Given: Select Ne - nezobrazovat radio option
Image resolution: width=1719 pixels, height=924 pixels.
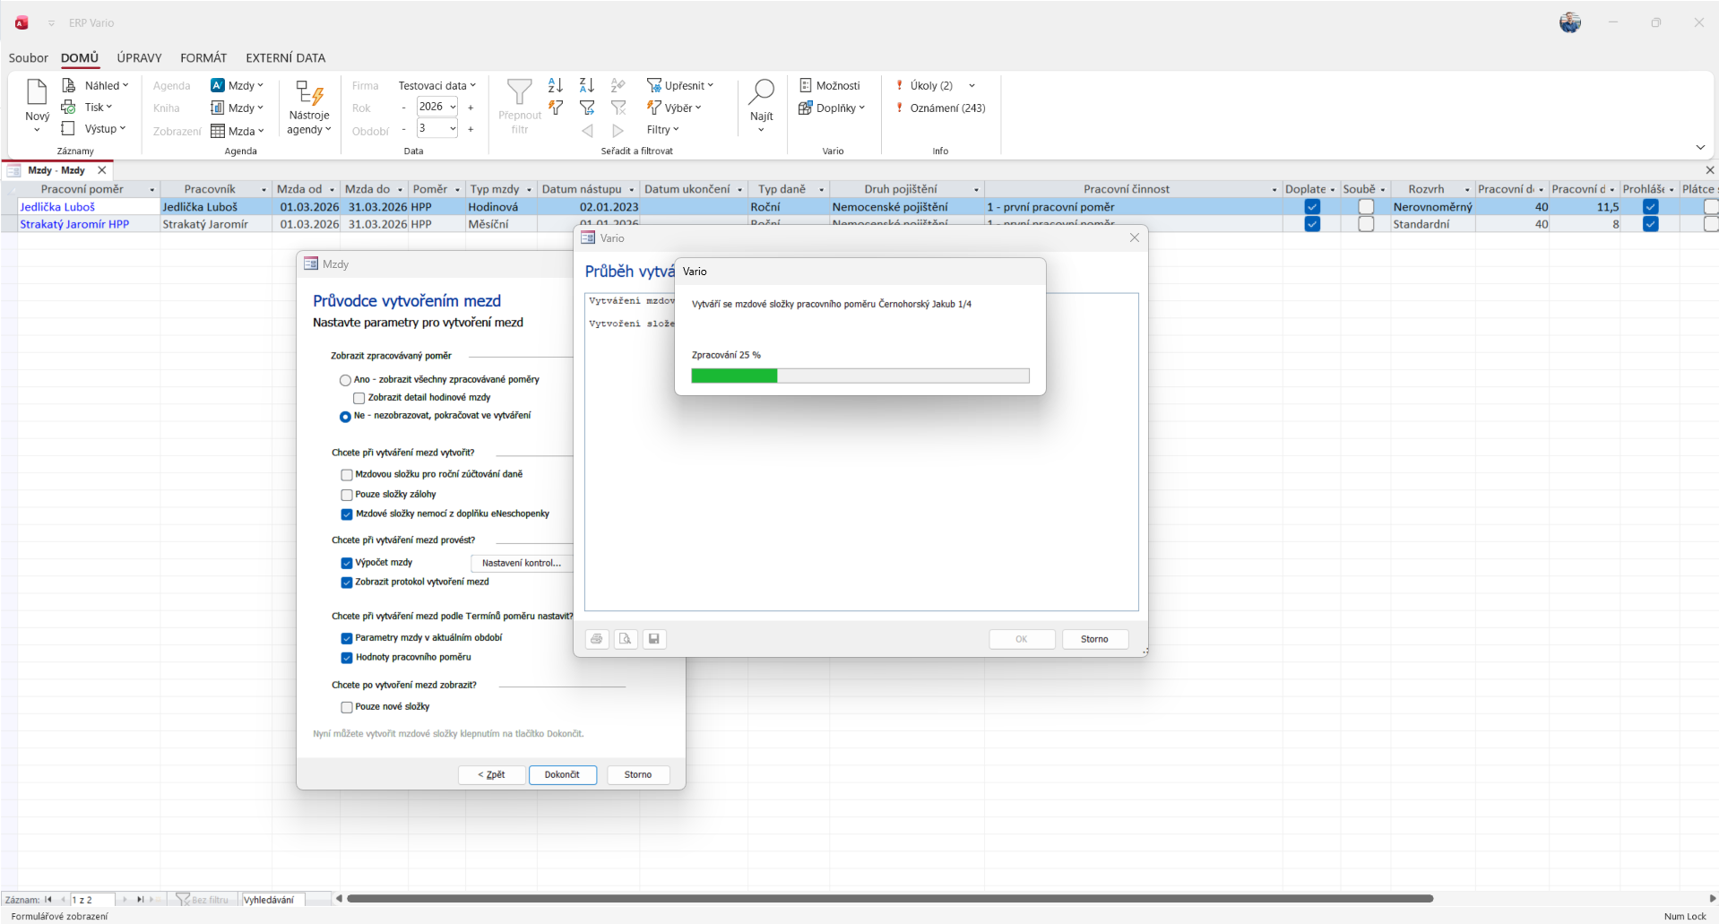Looking at the screenshot, I should pyautogui.click(x=345, y=416).
